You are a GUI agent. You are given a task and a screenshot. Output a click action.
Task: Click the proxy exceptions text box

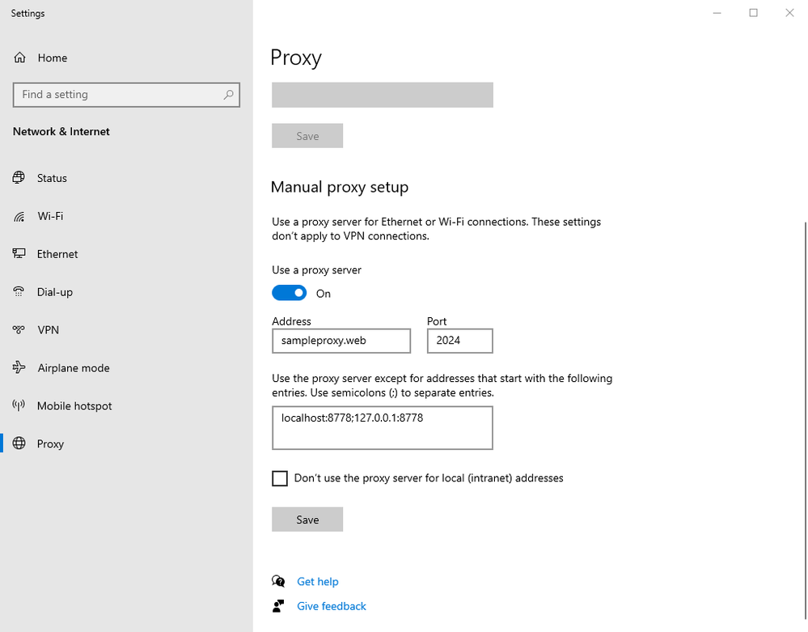click(382, 428)
